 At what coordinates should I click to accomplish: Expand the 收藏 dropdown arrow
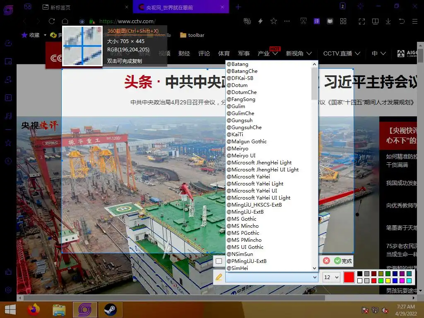click(45, 35)
